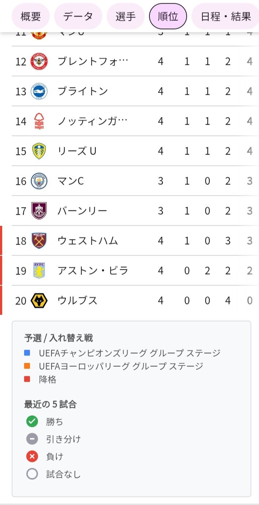Viewport: 259px width, 505px height.
Task: Click the blue Champions League legend swatch
Action: coord(27,353)
